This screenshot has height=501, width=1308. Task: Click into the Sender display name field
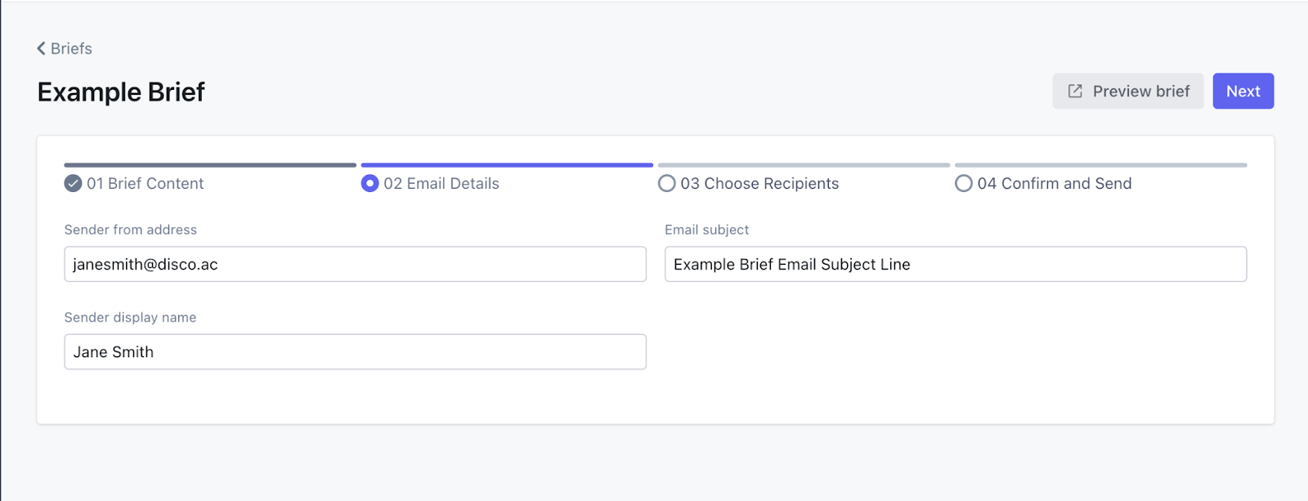click(355, 351)
